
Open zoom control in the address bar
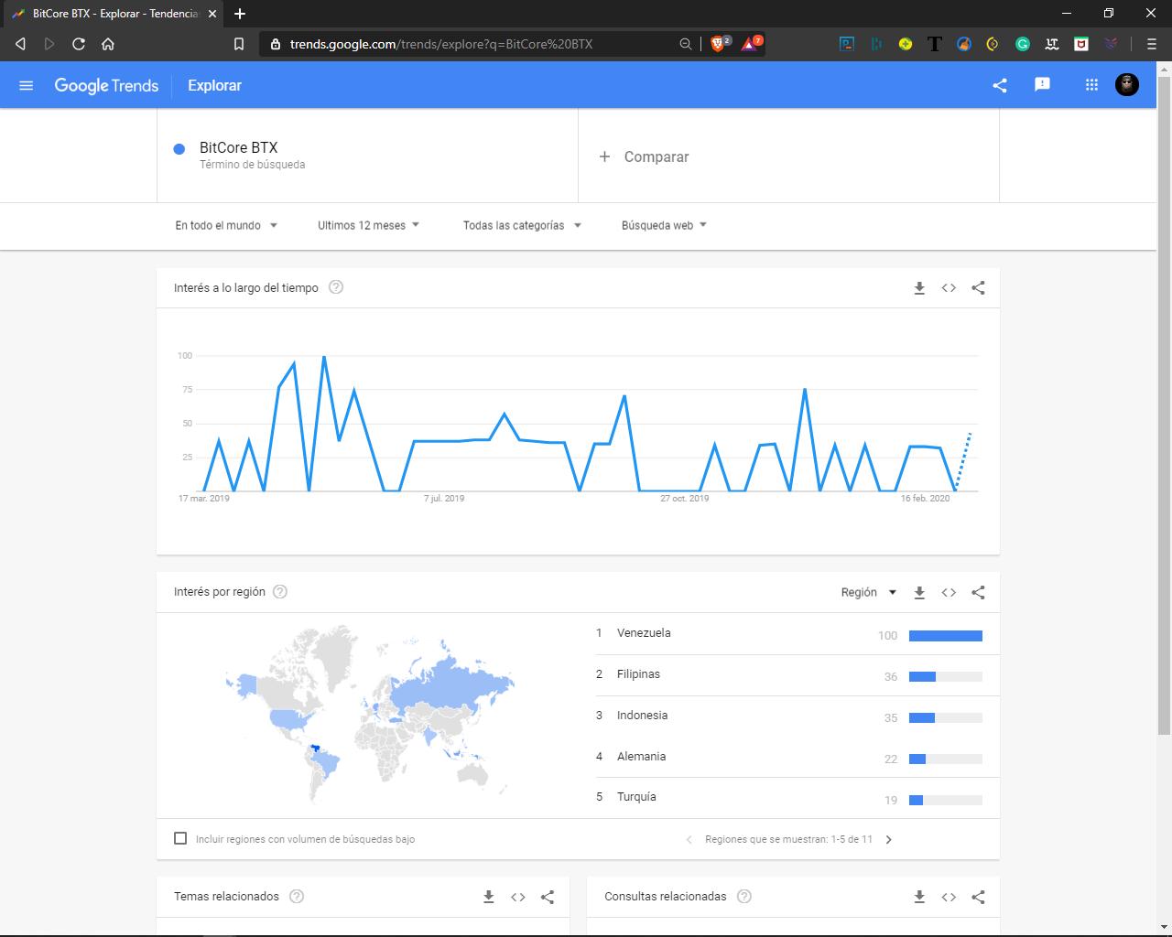[685, 44]
